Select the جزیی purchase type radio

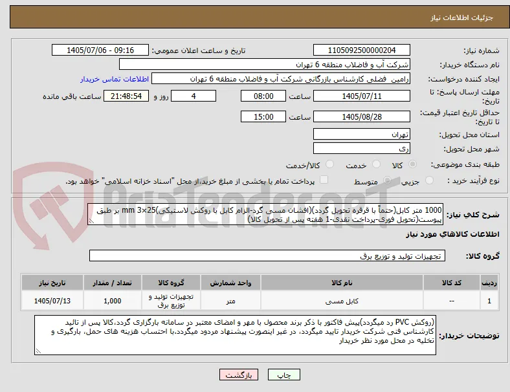pyautogui.click(x=429, y=180)
